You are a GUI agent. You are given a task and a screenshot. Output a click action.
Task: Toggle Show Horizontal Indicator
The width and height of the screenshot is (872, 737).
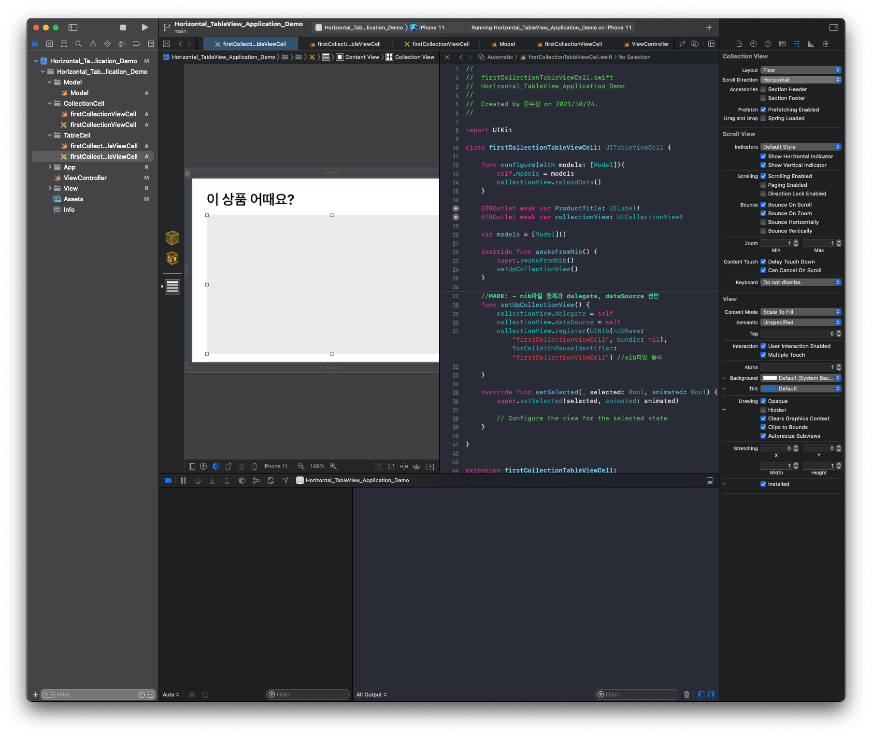pyautogui.click(x=763, y=156)
